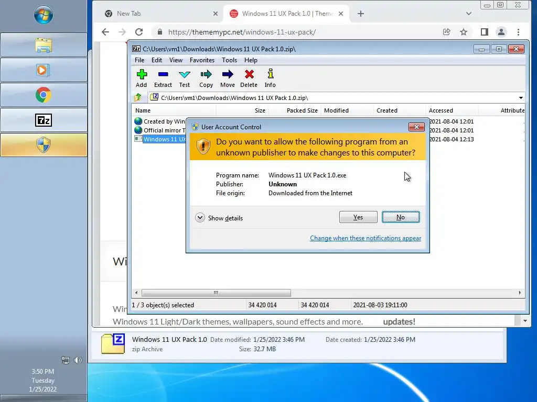The height and width of the screenshot is (402, 537).
Task: Open the Help menu
Action: point(251,60)
